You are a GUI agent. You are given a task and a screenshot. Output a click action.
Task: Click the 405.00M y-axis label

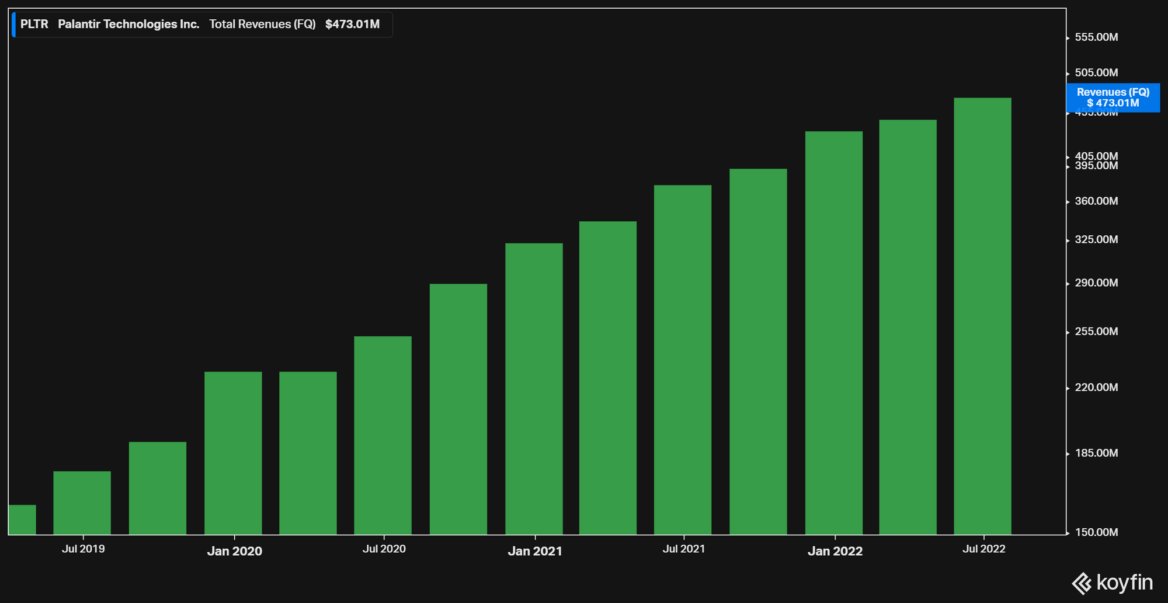coord(1096,156)
